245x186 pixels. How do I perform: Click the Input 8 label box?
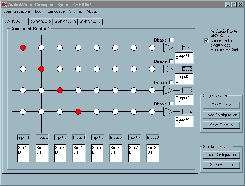tap(153, 137)
